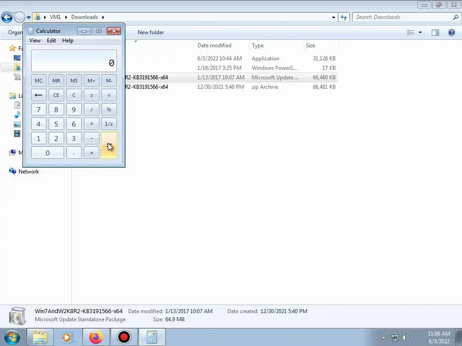Click the divide button

91,109
